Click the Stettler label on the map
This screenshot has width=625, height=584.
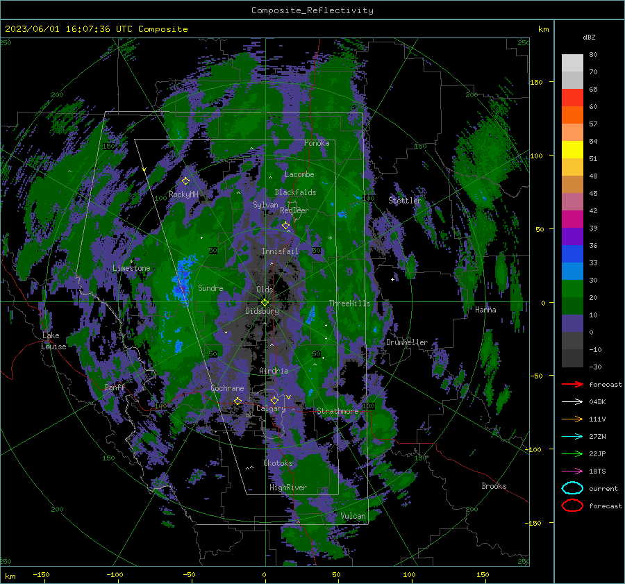tap(405, 201)
